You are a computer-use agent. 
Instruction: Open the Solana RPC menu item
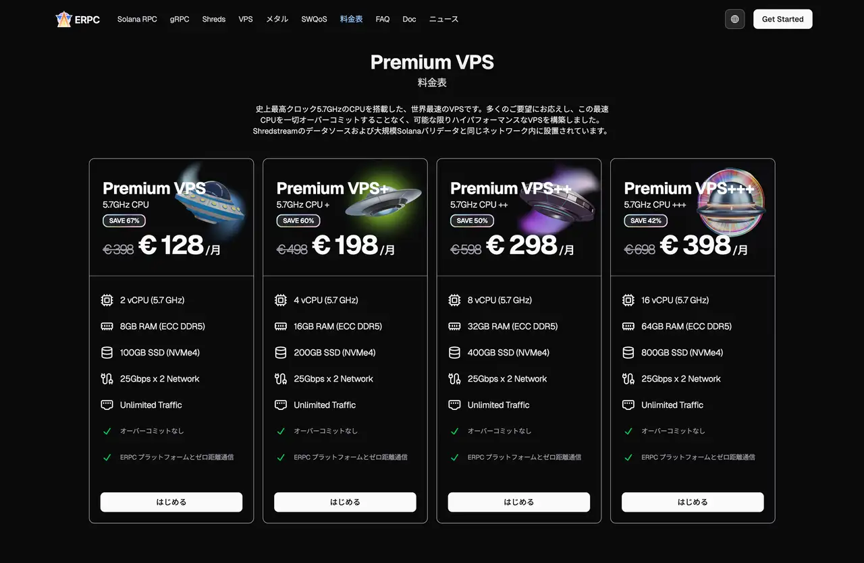pos(137,19)
